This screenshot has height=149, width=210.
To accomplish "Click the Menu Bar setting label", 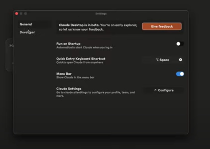I will click(x=64, y=74).
